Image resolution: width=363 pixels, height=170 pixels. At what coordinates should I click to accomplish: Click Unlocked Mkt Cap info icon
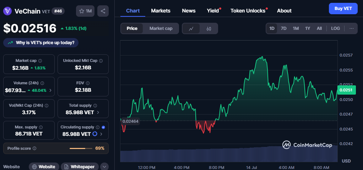point(101,61)
